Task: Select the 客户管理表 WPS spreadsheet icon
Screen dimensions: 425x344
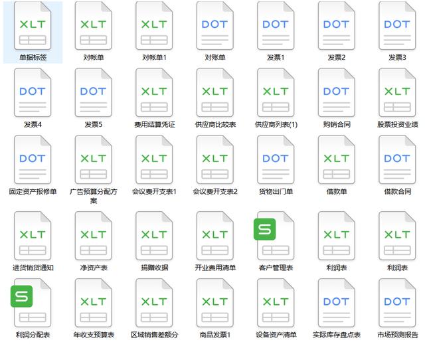Action: (x=274, y=236)
